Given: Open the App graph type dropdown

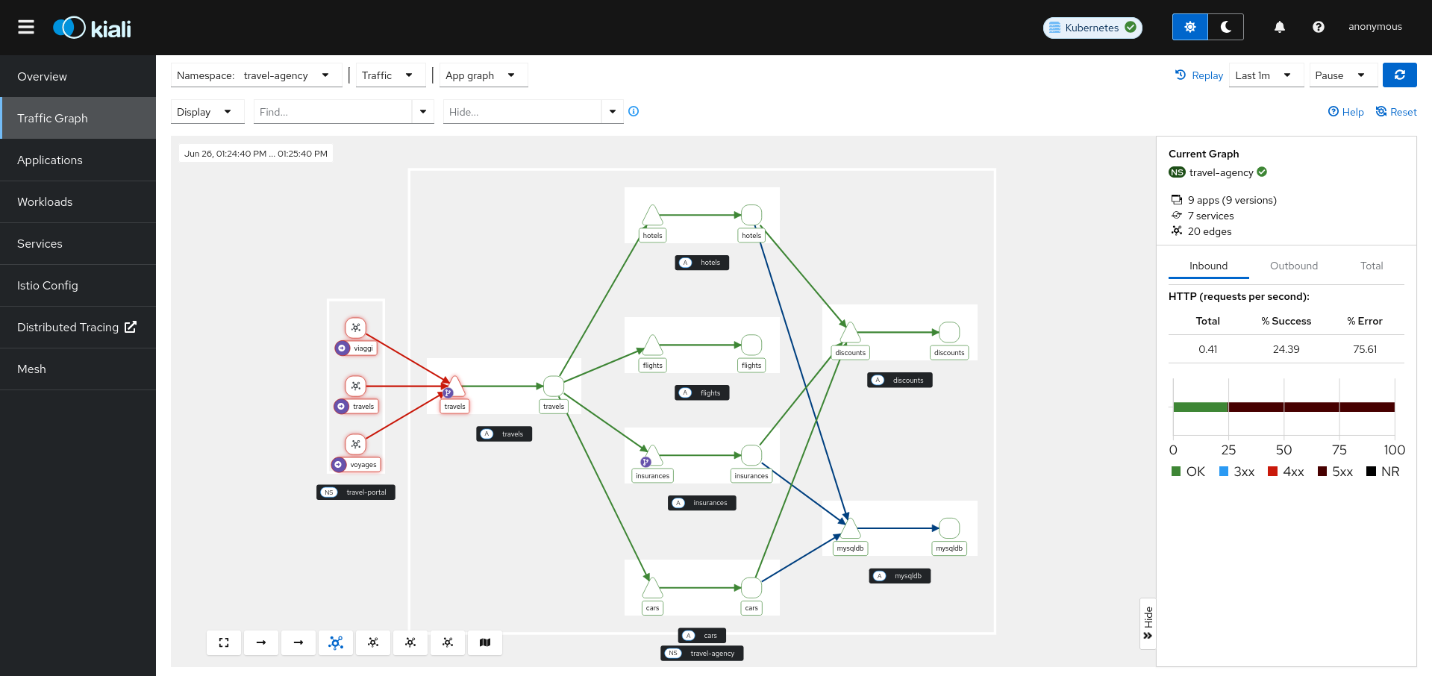Looking at the screenshot, I should click(x=483, y=75).
